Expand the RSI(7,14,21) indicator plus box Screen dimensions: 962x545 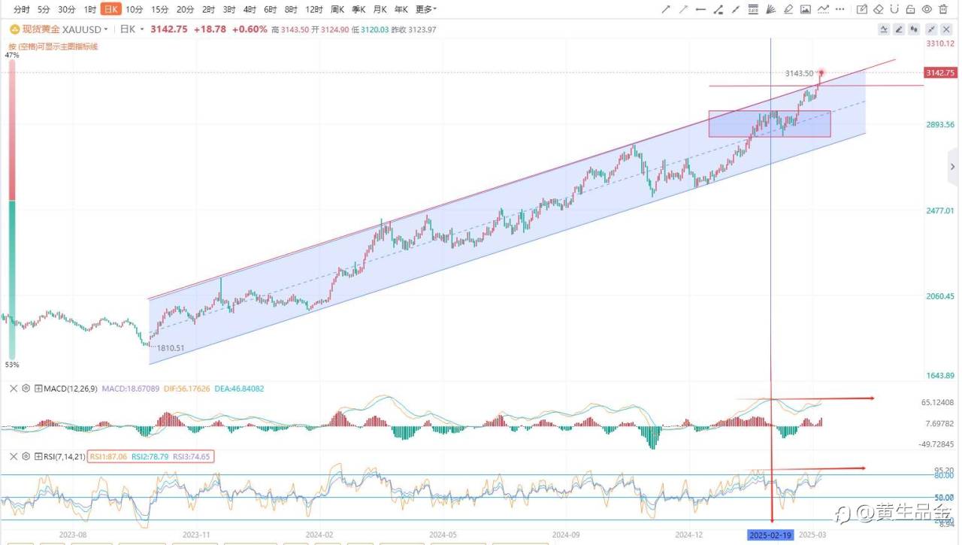pyautogui.click(x=38, y=456)
